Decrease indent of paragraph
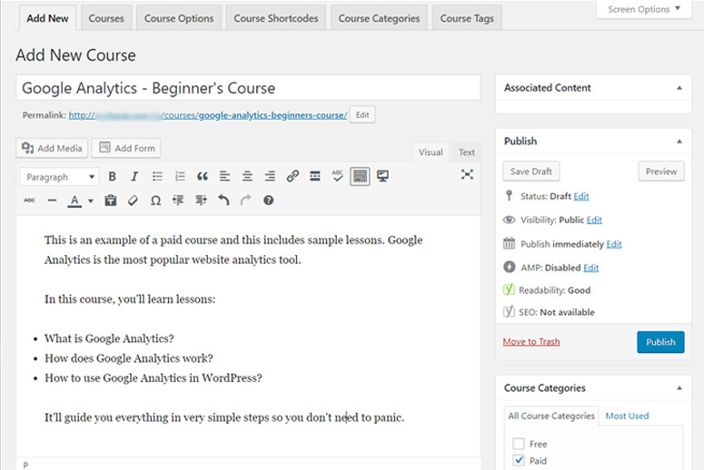Viewport: 704px width, 470px height. tap(178, 201)
